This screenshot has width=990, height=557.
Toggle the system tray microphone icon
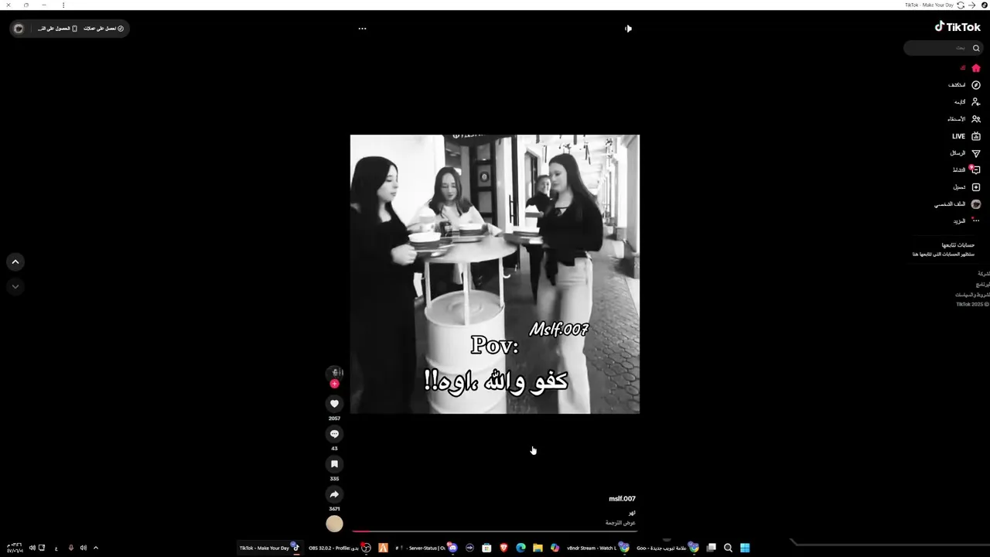click(x=70, y=548)
